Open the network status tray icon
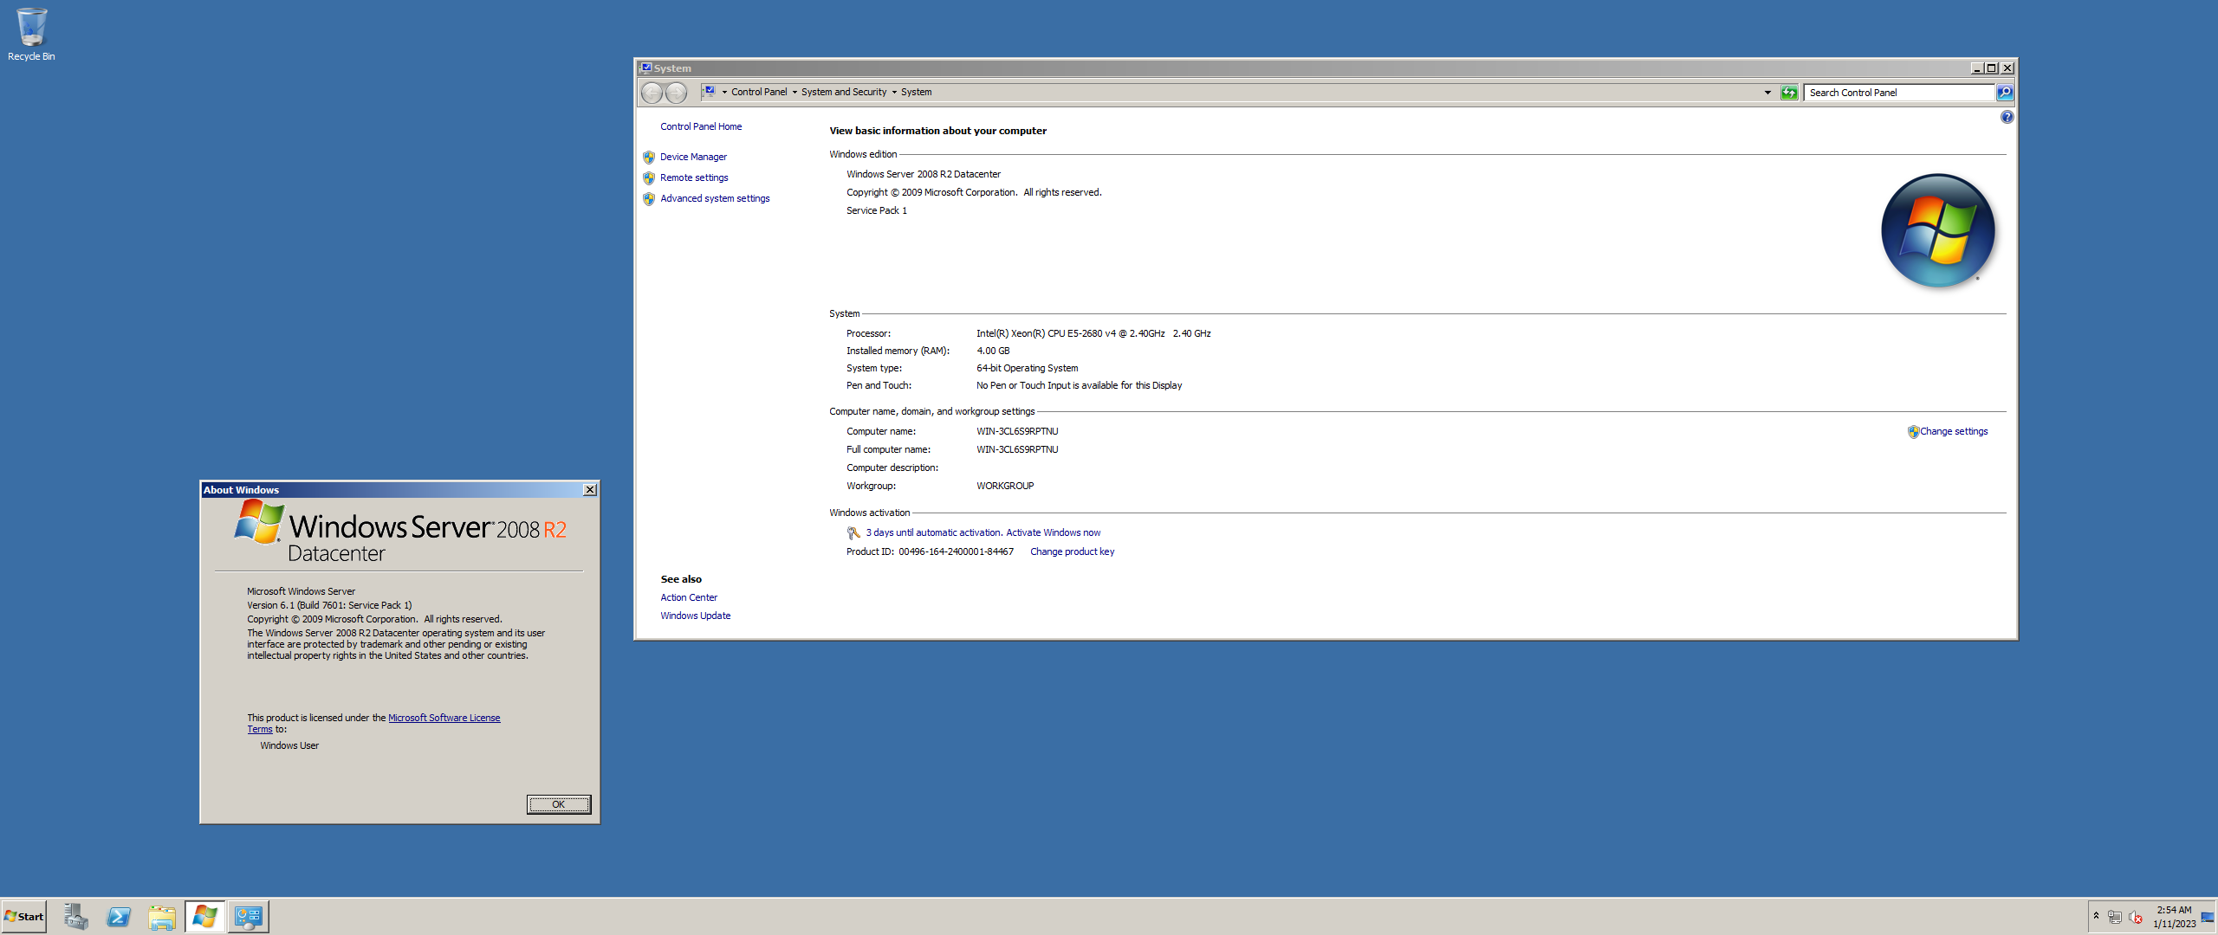Viewport: 2218px width, 935px height. coord(2115,917)
